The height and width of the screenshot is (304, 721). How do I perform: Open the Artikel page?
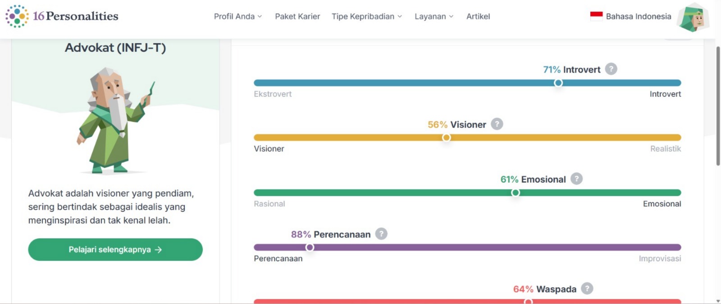478,17
